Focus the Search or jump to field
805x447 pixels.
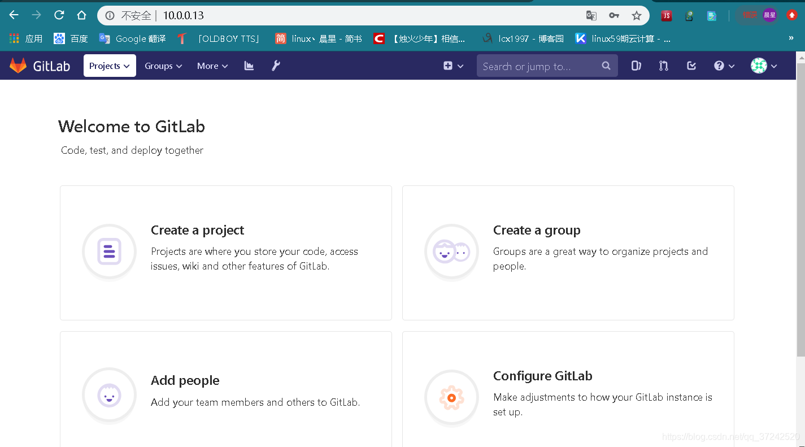coord(547,66)
